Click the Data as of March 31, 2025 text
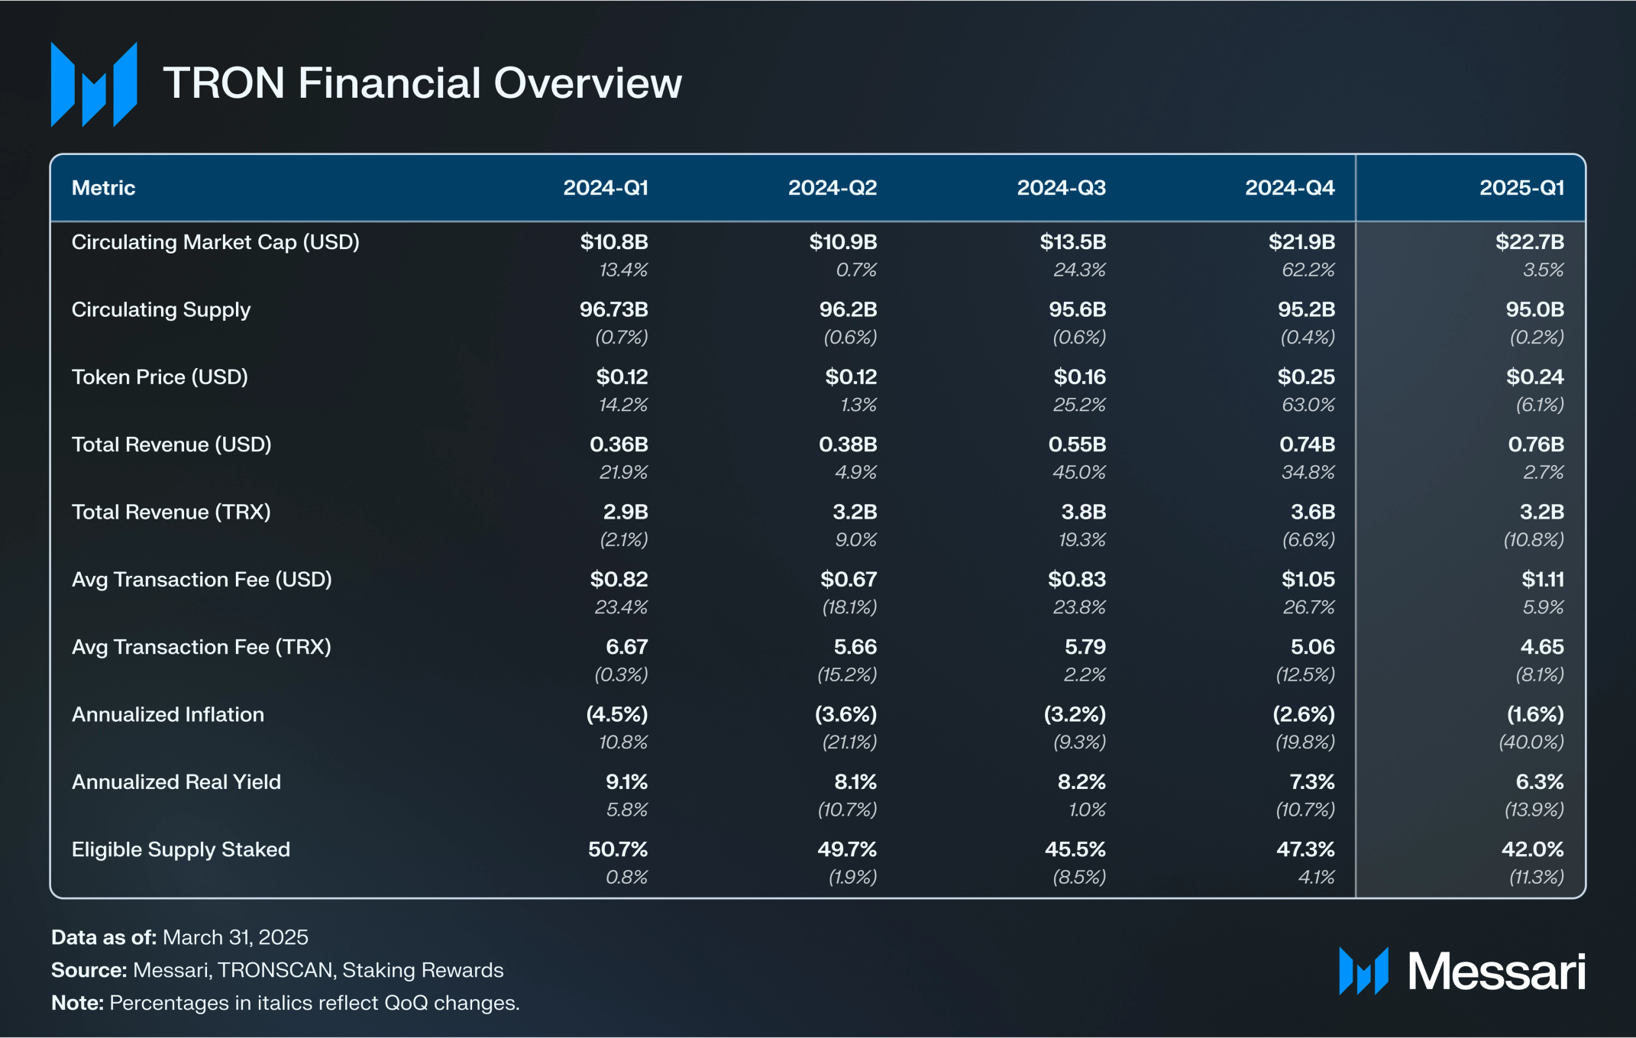The image size is (1636, 1038). [x=179, y=937]
